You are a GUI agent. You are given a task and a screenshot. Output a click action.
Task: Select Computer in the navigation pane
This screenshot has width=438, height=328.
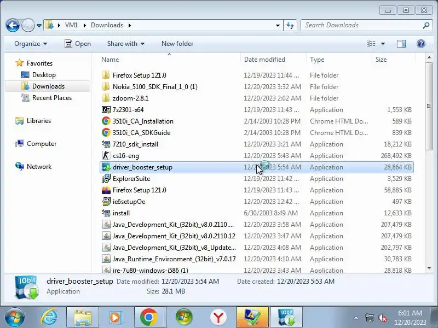42,144
